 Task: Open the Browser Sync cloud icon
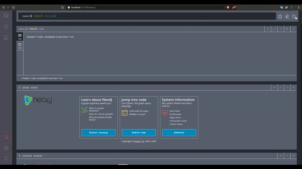(6, 137)
